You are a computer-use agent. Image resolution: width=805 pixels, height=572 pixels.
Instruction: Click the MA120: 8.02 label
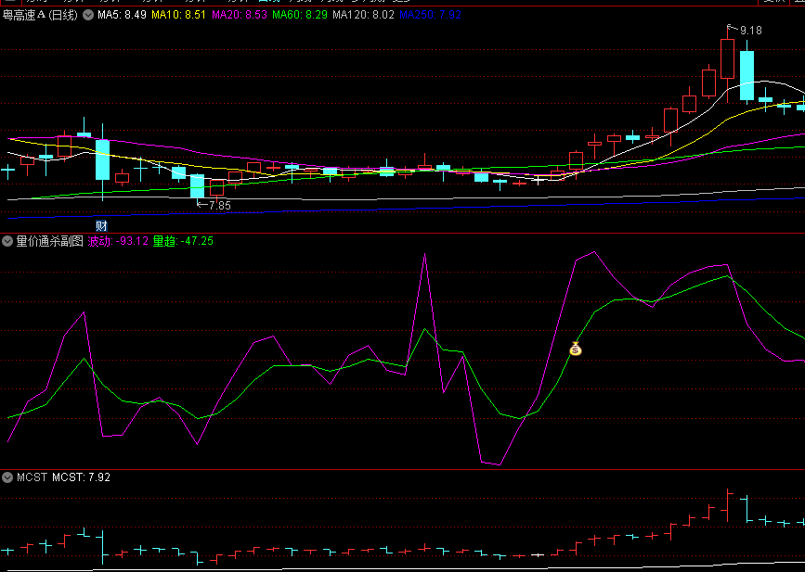(x=363, y=15)
